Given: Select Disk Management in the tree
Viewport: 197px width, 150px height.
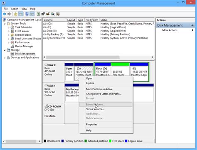Looking at the screenshot, I should click(25, 54).
